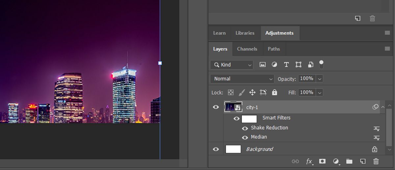Hide the city-1 layer
Viewport: 395px width, 170px height.
(x=216, y=107)
